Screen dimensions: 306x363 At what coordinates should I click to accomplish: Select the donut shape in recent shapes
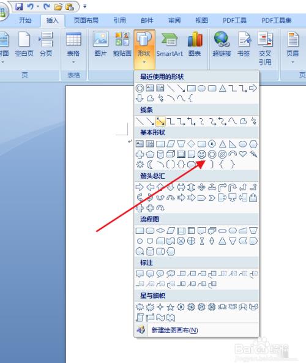(140, 88)
